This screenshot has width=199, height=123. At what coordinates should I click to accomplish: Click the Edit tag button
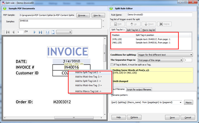pyautogui.click(x=118, y=24)
